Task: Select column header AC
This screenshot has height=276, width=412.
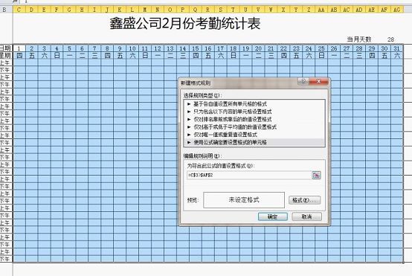Action: [347, 10]
